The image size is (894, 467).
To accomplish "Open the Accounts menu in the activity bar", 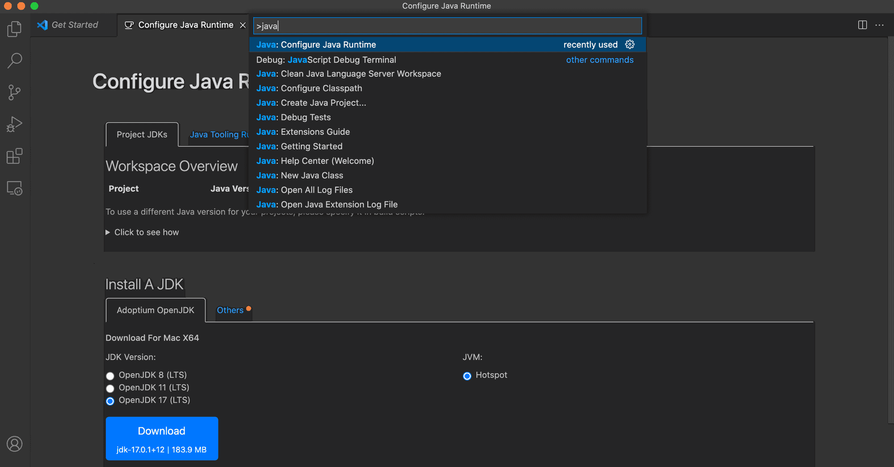I will click(15, 444).
